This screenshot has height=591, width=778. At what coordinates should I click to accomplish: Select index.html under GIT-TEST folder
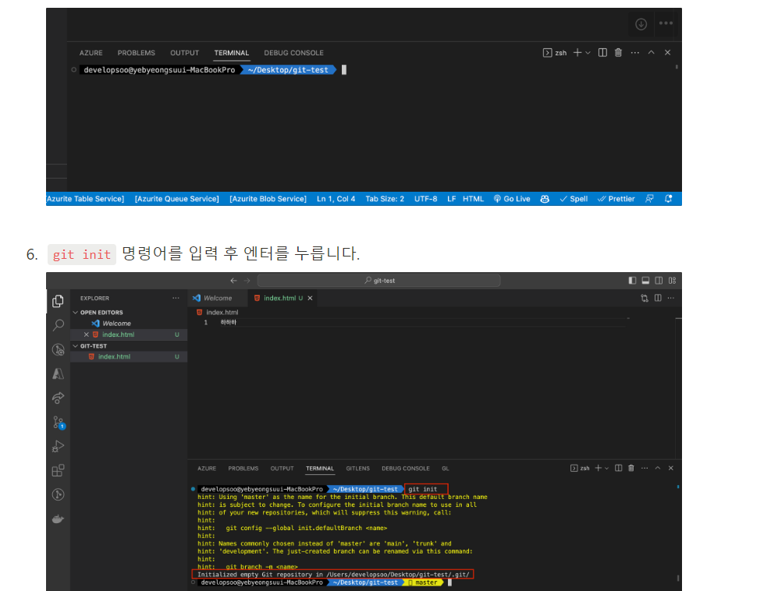[x=129, y=356]
